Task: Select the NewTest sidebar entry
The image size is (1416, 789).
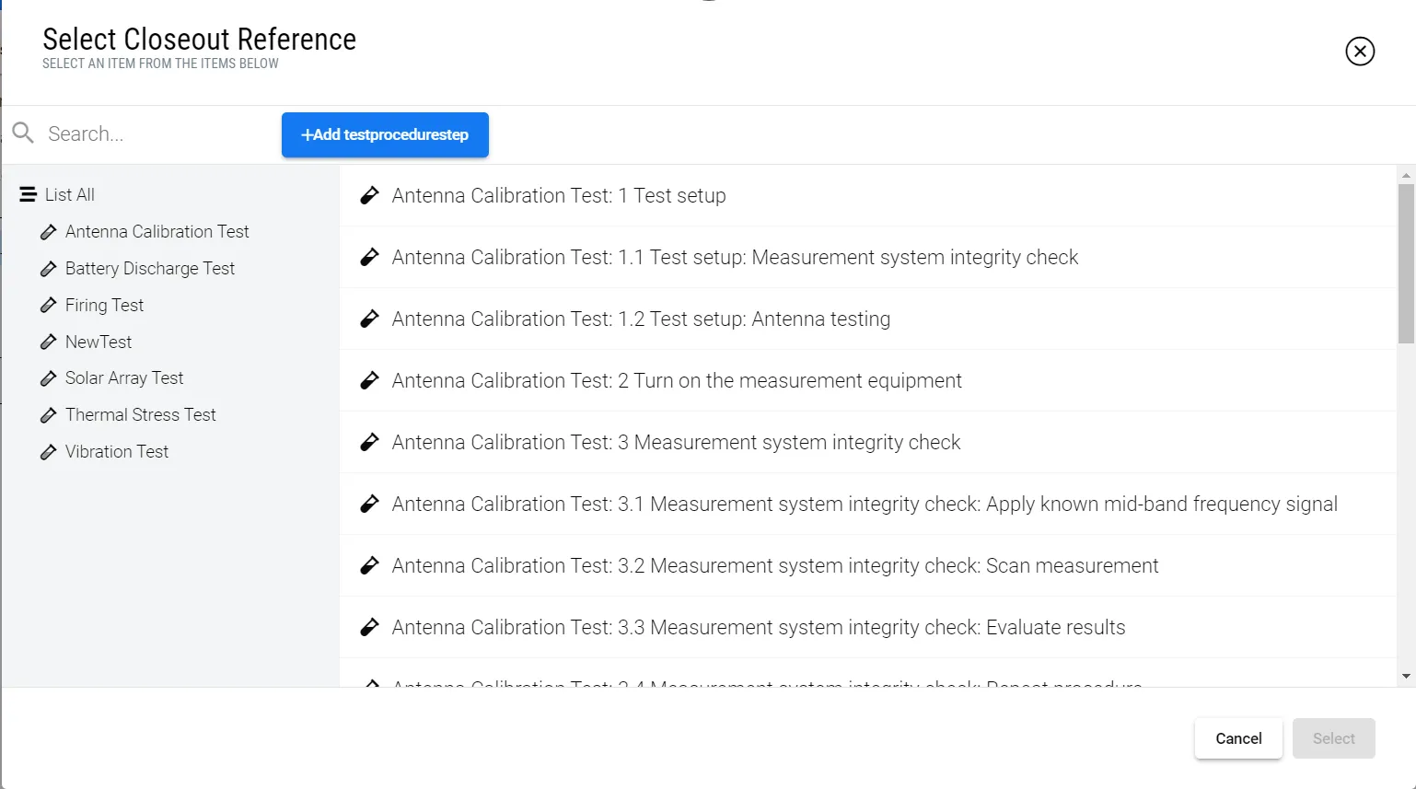Action: [99, 342]
